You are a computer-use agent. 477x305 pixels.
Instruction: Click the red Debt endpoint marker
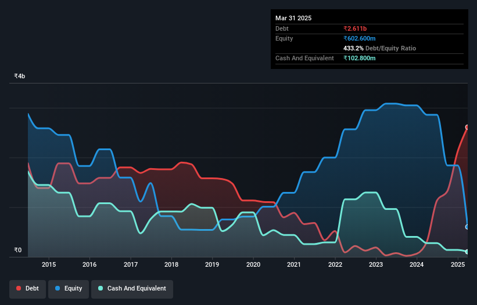tap(467, 127)
